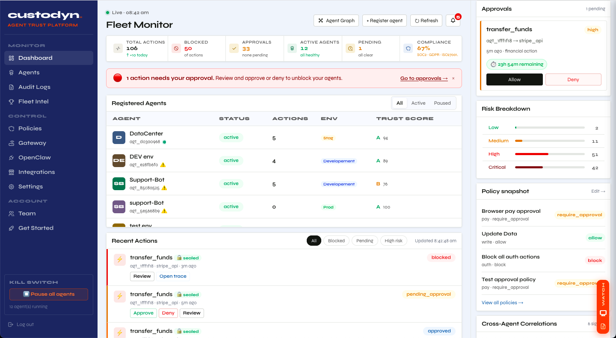Screen dimensions: 616x338
Task: Open Fleet Intel section
Action: [x=49, y=102]
